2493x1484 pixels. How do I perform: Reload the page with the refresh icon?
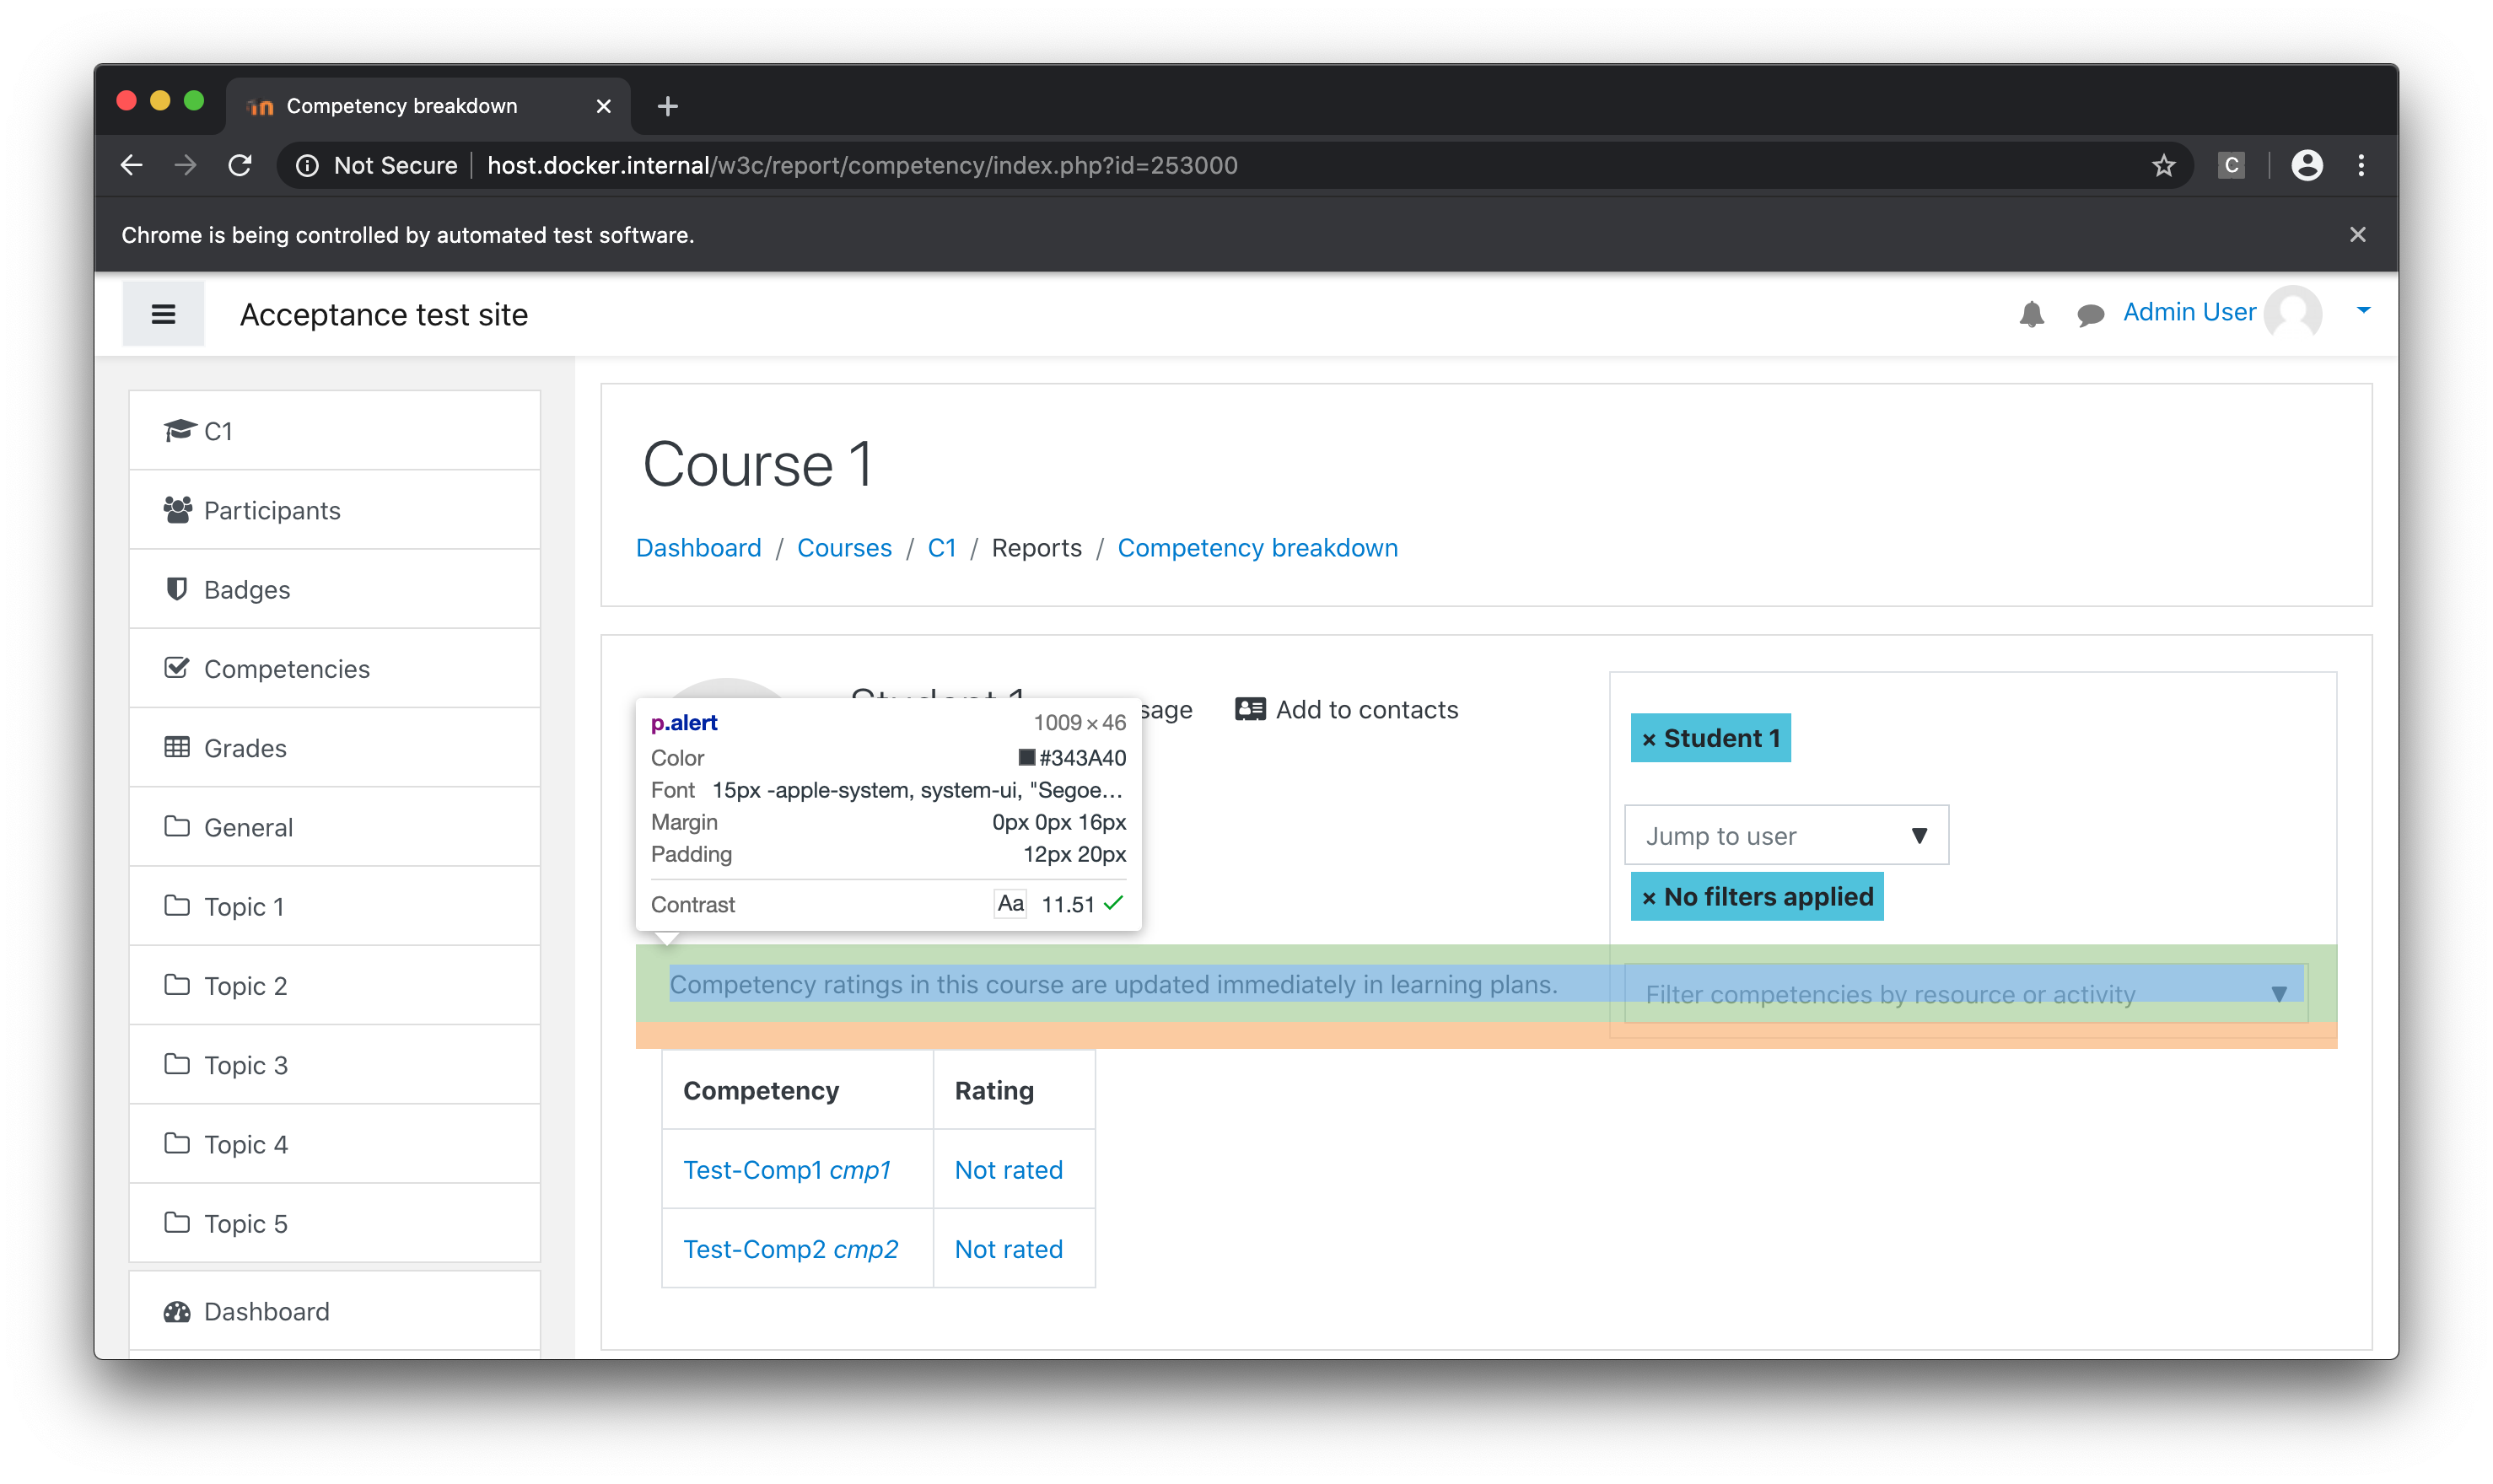point(240,165)
